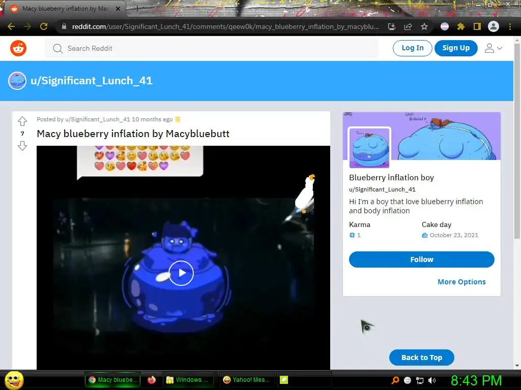
Task: Open the Windows folder taskbar item
Action: (x=189, y=380)
